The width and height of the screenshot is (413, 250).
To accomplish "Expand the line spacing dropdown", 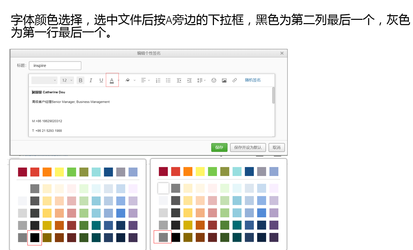I will 201,80.
